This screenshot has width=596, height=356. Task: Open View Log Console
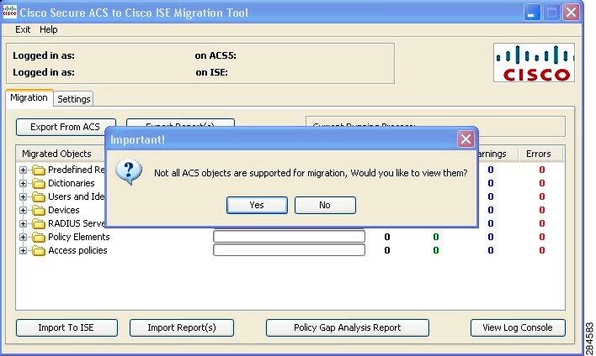(x=518, y=327)
